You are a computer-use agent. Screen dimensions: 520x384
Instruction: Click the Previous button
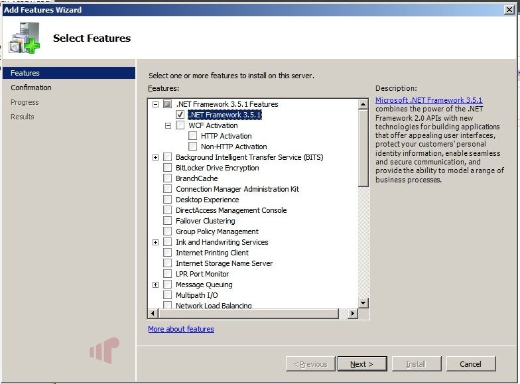coord(310,364)
